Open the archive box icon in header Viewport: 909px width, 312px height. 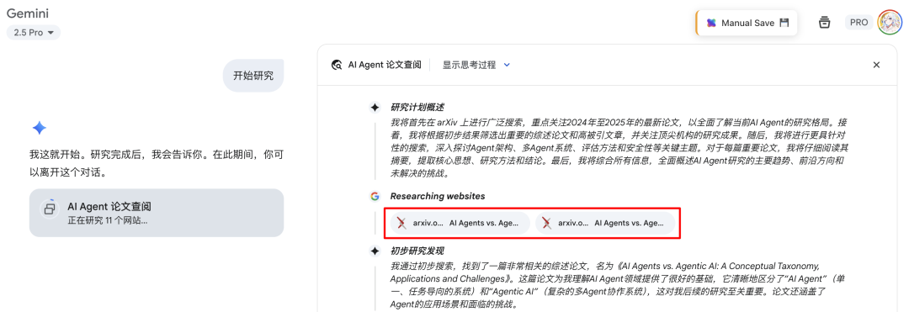click(824, 23)
